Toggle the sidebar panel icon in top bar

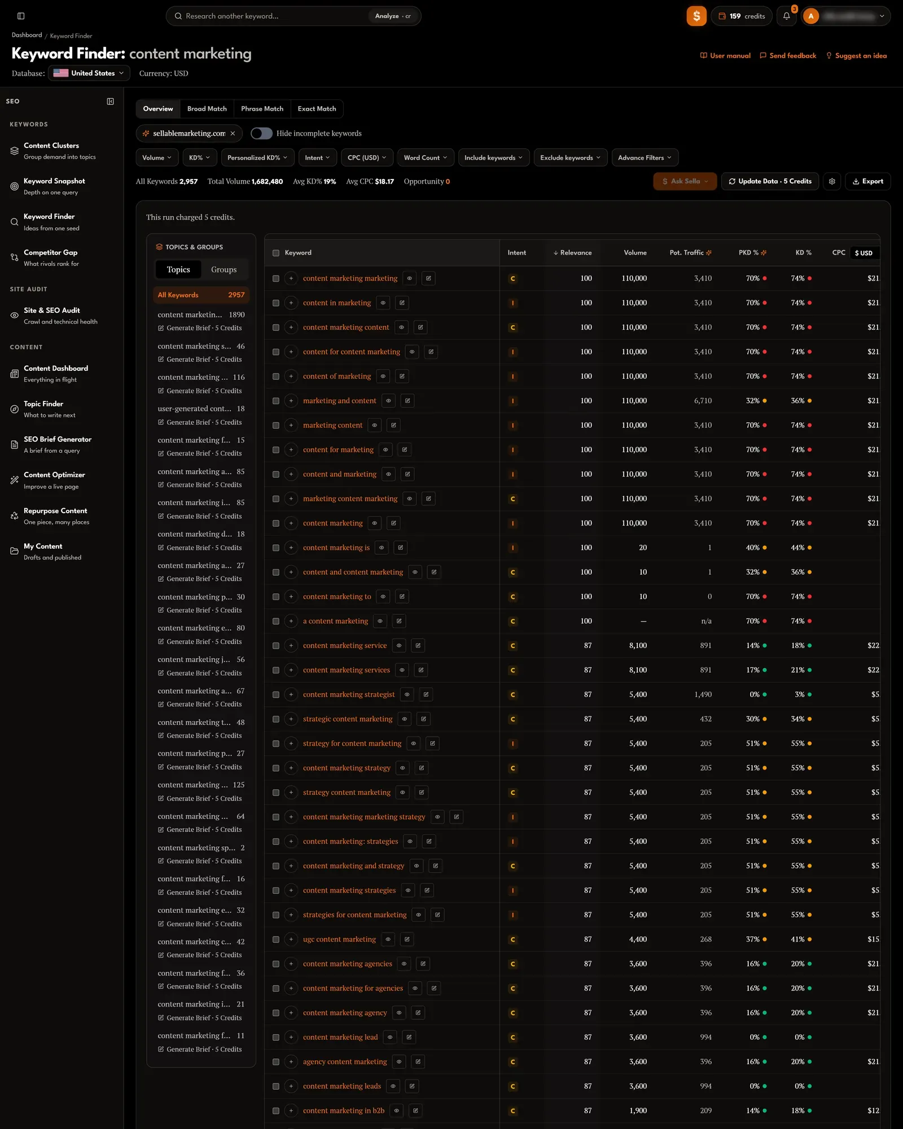tap(21, 16)
